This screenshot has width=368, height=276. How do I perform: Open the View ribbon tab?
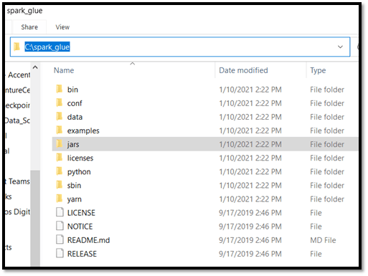(62, 27)
